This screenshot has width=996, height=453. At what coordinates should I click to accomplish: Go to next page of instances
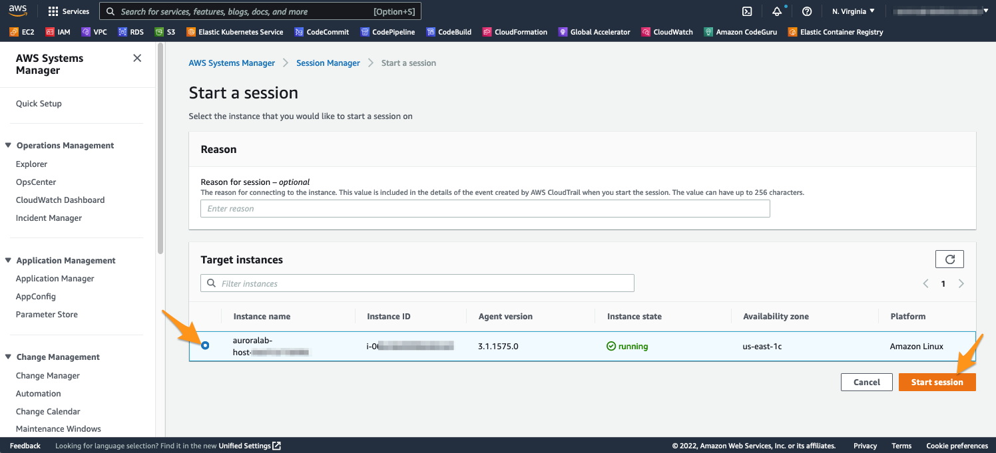[x=961, y=283]
